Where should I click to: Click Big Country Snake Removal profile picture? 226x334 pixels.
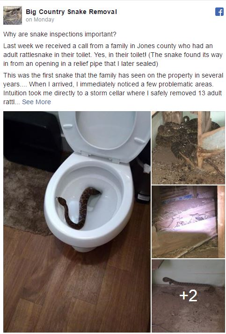point(13,15)
